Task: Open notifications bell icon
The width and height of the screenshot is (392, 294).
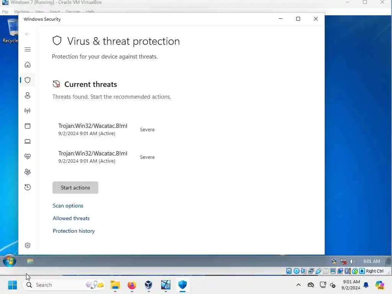Action: 366,285
